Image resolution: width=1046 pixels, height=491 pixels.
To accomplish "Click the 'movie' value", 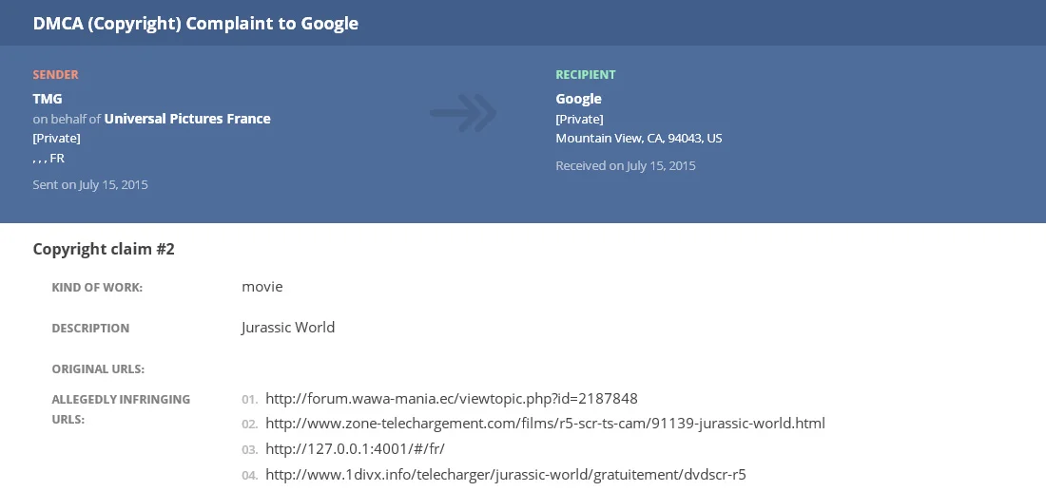I will pyautogui.click(x=262, y=287).
